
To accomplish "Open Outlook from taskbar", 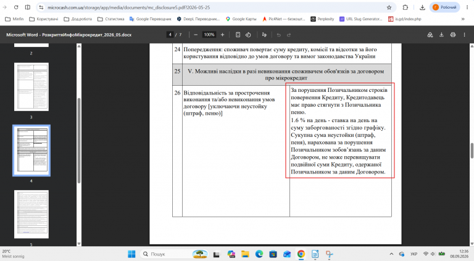I will tap(287, 254).
